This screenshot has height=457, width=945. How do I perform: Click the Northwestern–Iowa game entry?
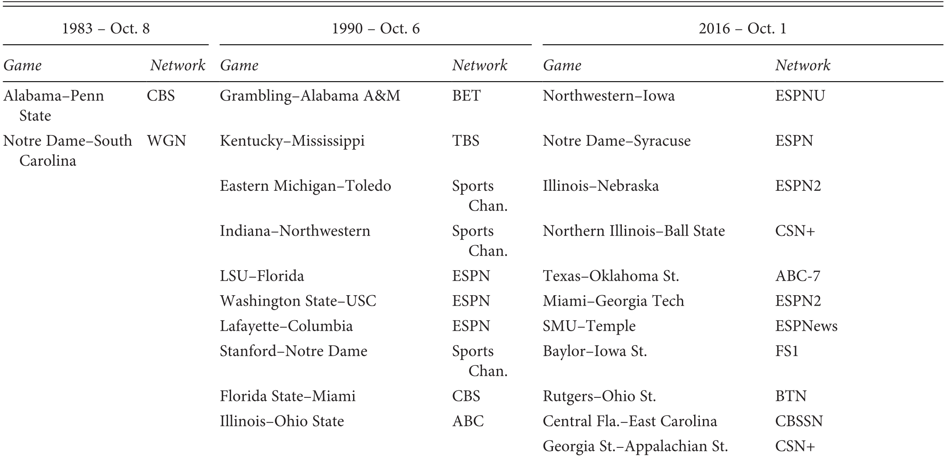point(609,96)
